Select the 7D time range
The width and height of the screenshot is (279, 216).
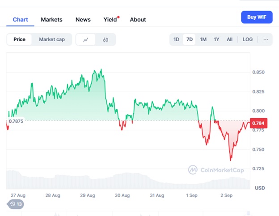pyautogui.click(x=190, y=39)
